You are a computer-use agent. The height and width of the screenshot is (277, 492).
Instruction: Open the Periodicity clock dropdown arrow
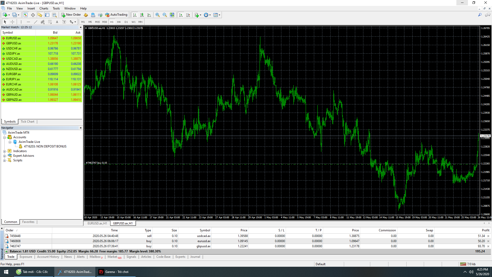click(210, 15)
